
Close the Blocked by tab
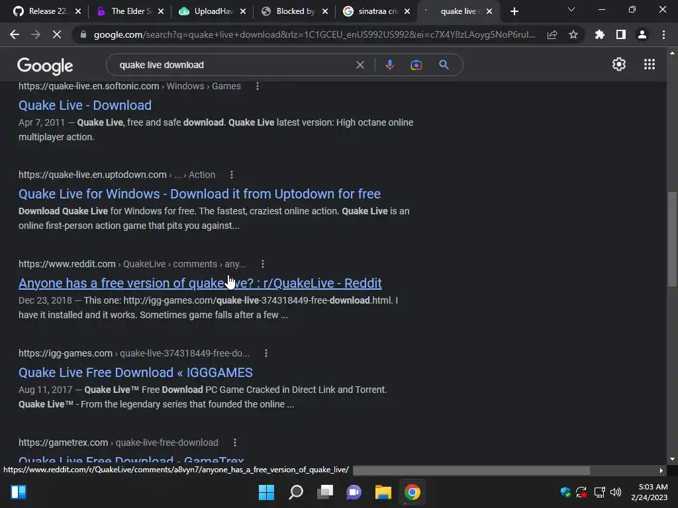coord(325,11)
